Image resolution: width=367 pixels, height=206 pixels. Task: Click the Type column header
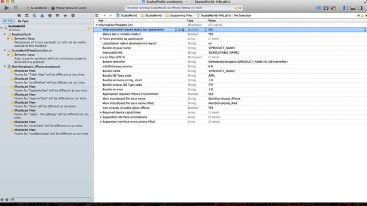point(190,21)
